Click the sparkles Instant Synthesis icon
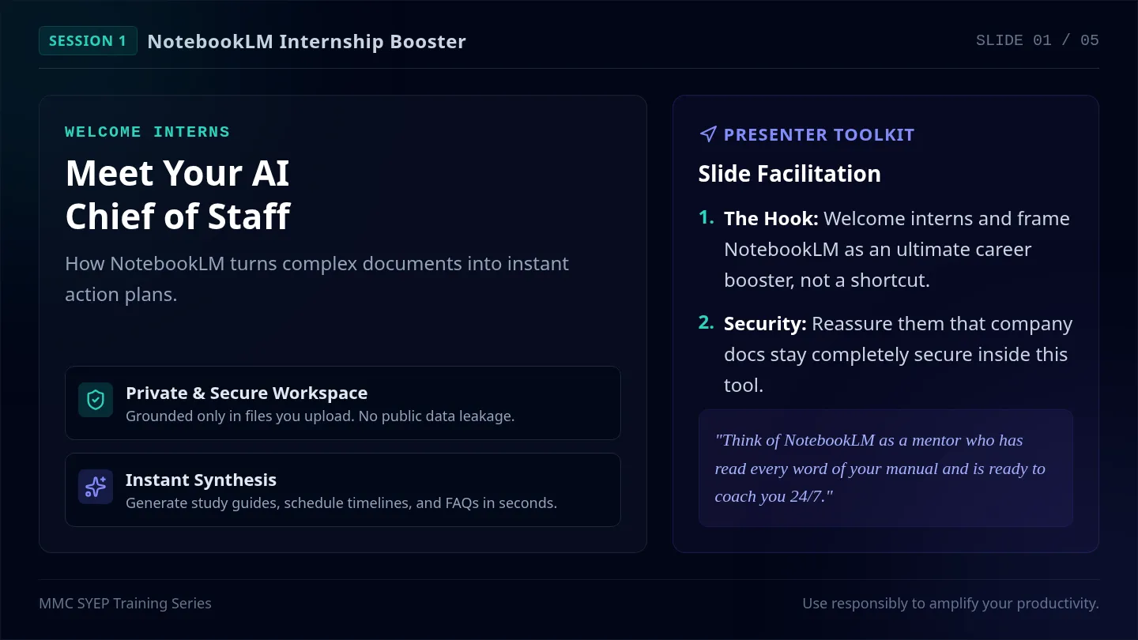The height and width of the screenshot is (640, 1138). click(x=96, y=487)
